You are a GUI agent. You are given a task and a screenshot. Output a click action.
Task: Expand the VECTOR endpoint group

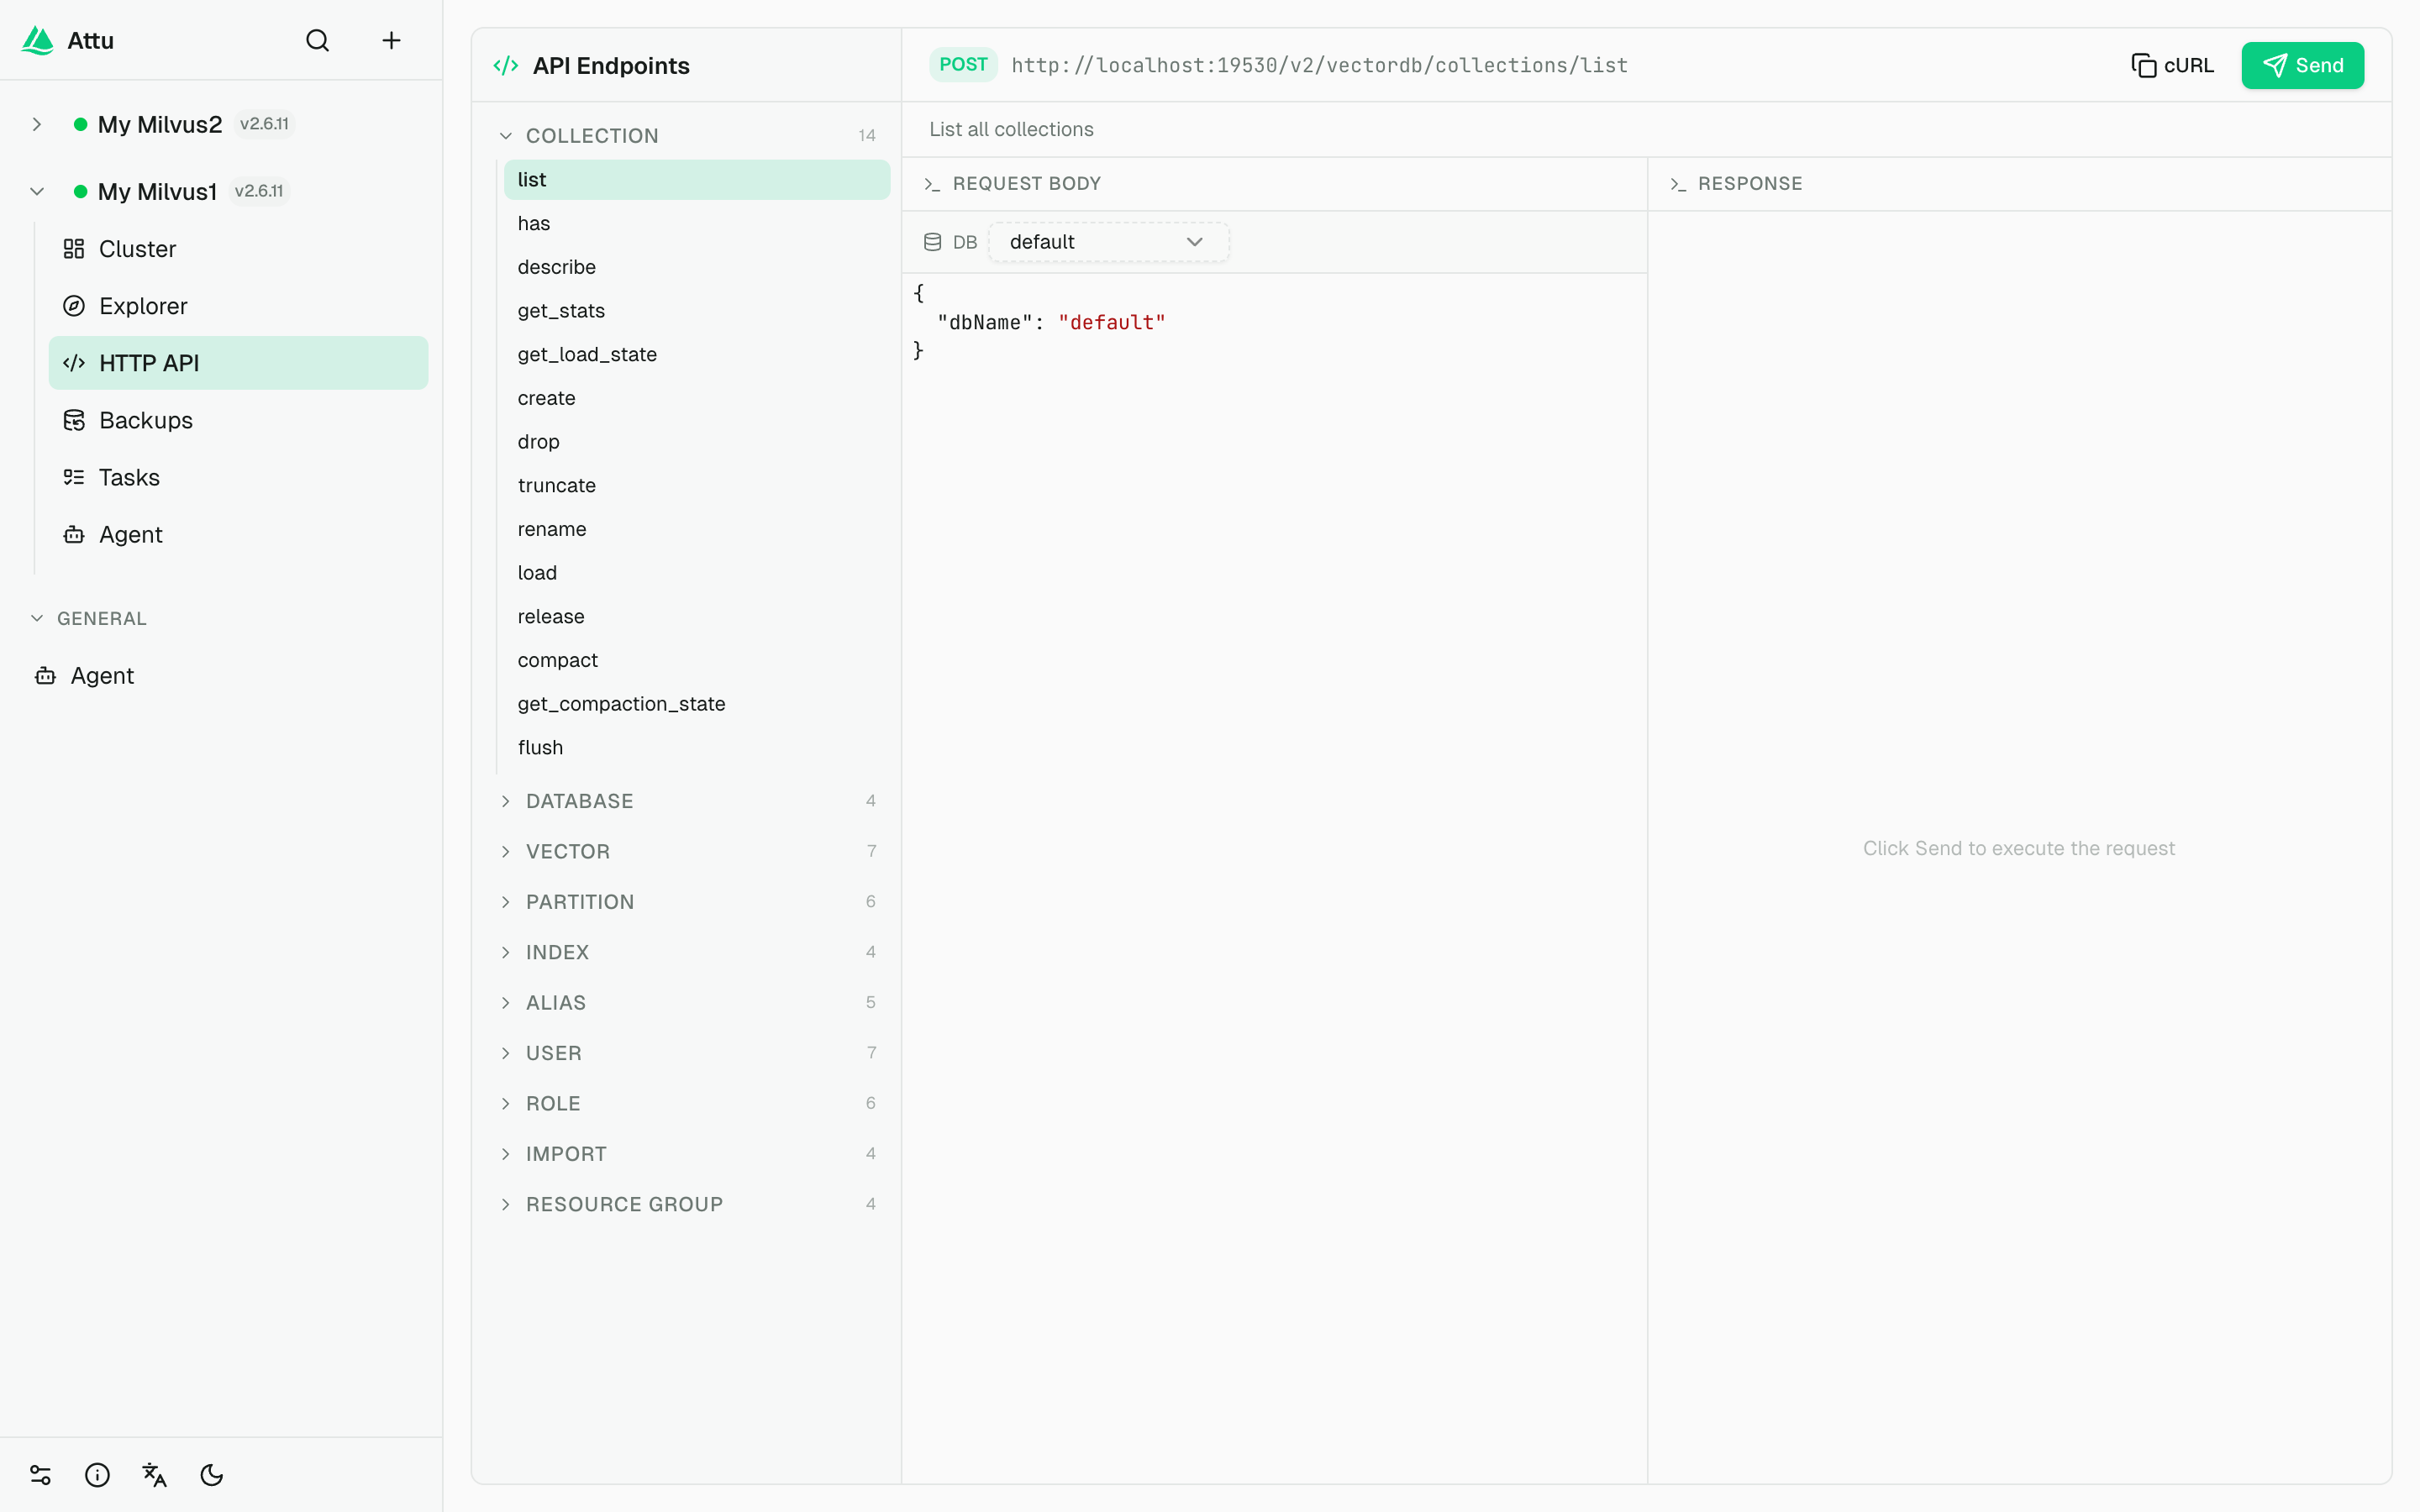pos(506,851)
